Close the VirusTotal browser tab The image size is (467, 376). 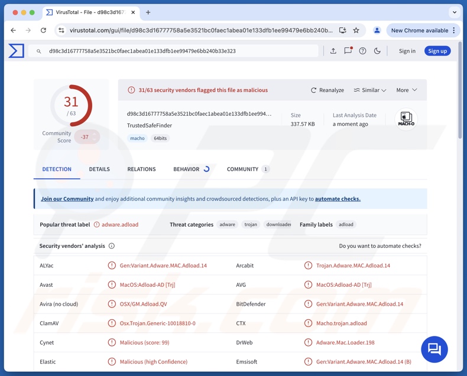(x=133, y=12)
